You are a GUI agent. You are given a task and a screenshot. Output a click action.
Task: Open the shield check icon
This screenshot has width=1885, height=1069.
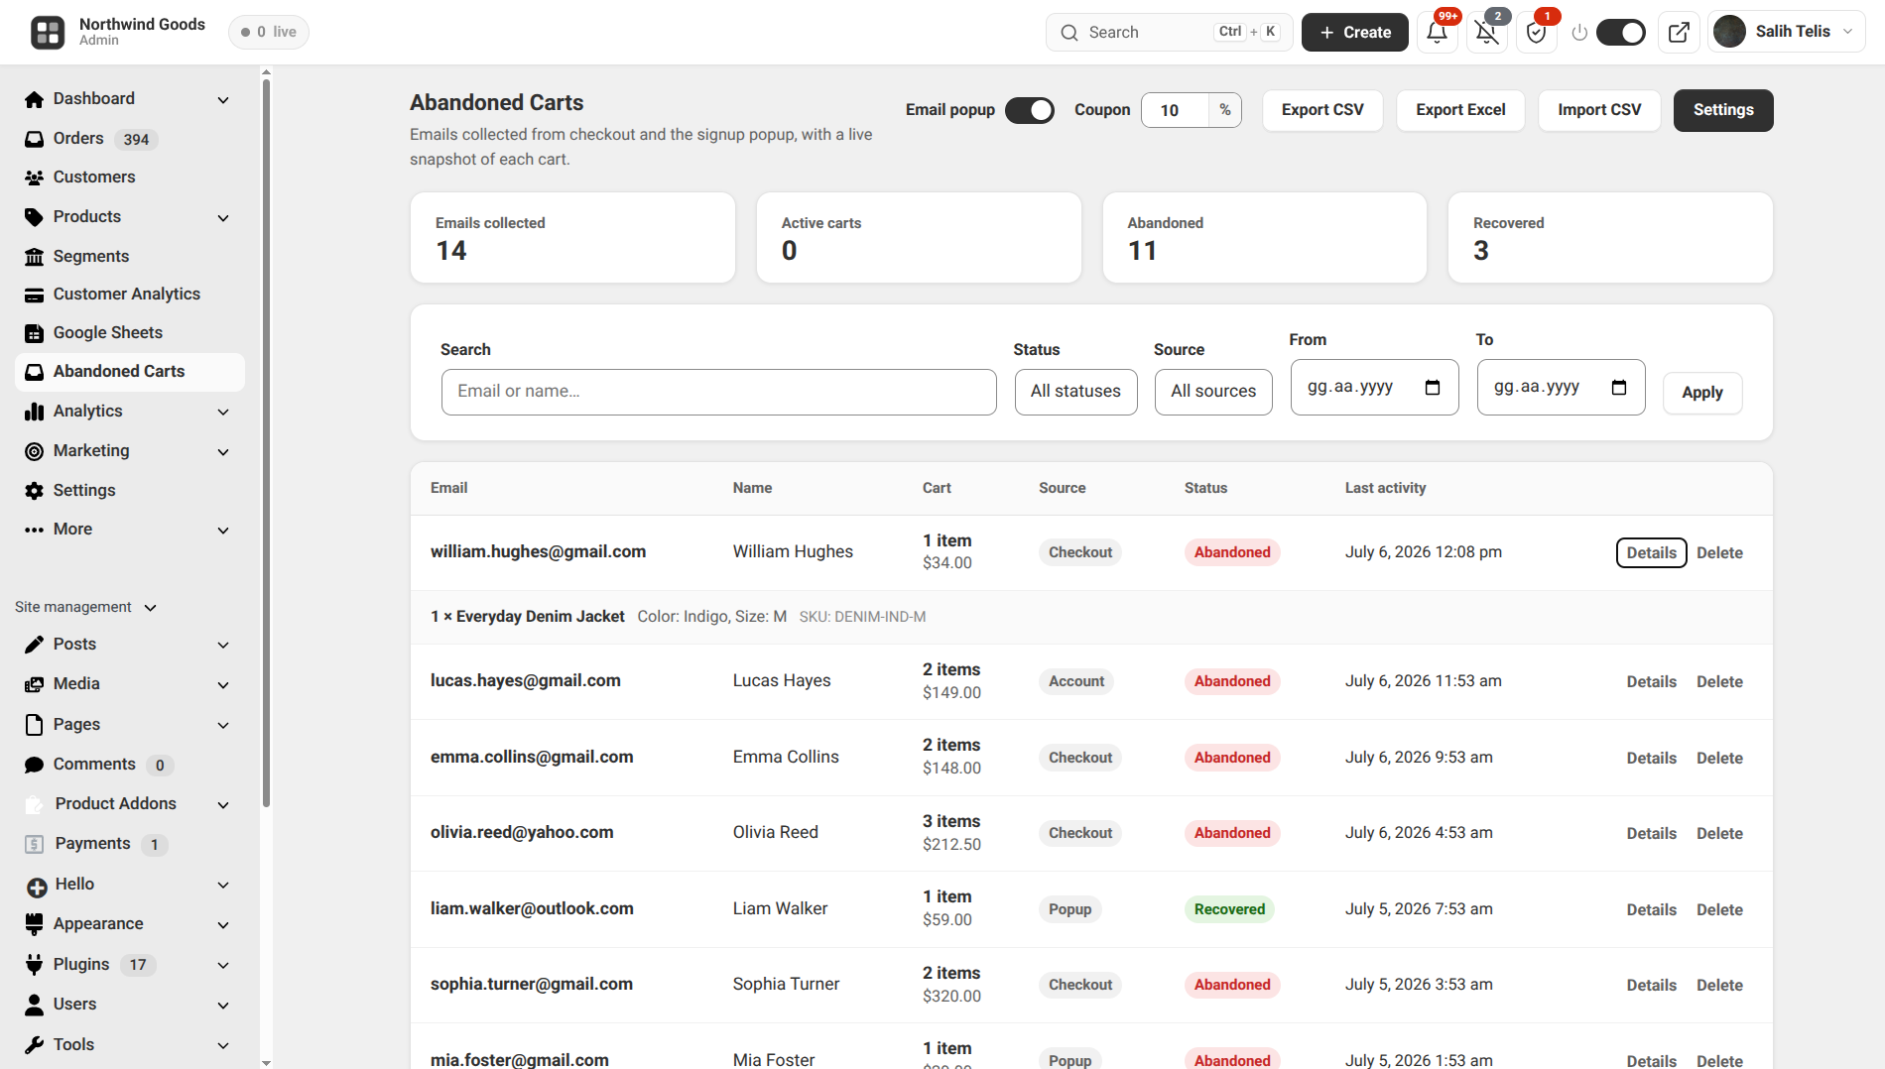[1536, 33]
